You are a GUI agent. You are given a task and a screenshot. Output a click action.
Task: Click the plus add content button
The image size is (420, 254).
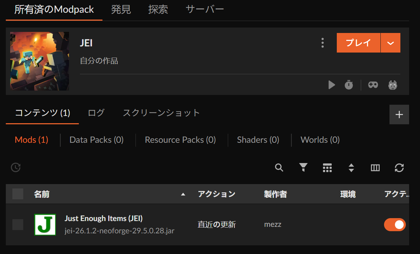[x=399, y=114]
